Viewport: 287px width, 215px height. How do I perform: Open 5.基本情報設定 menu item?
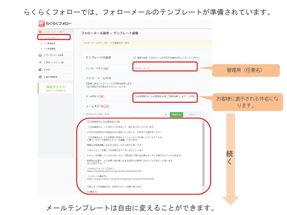(x=56, y=77)
